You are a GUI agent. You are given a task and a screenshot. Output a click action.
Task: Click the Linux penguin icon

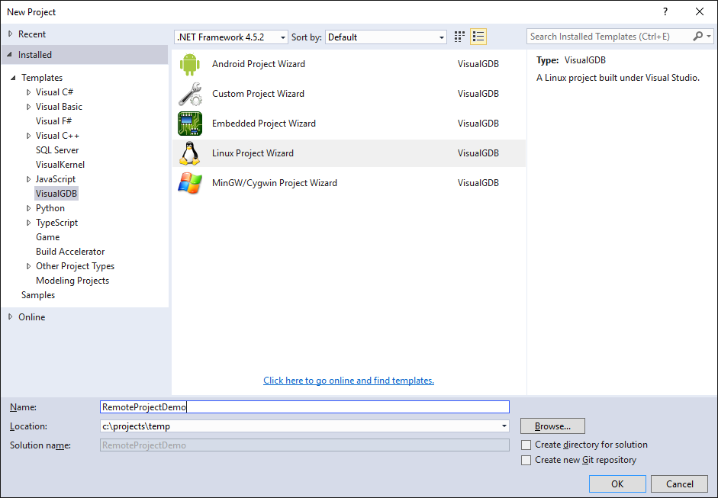click(189, 153)
